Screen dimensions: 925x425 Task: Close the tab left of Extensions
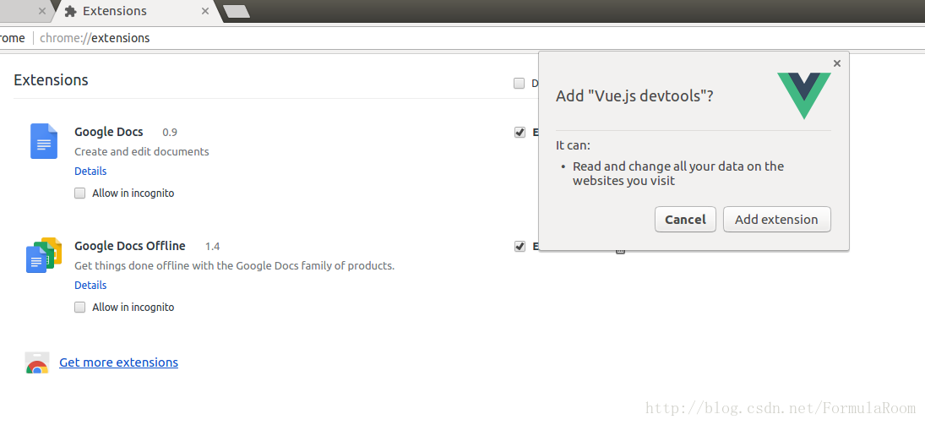42,11
